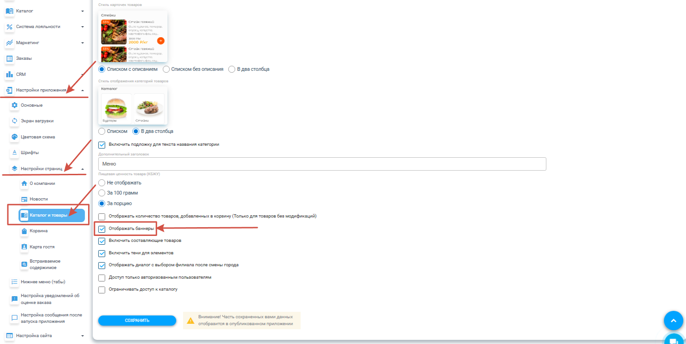Open the Карта гостя page settings

click(42, 247)
